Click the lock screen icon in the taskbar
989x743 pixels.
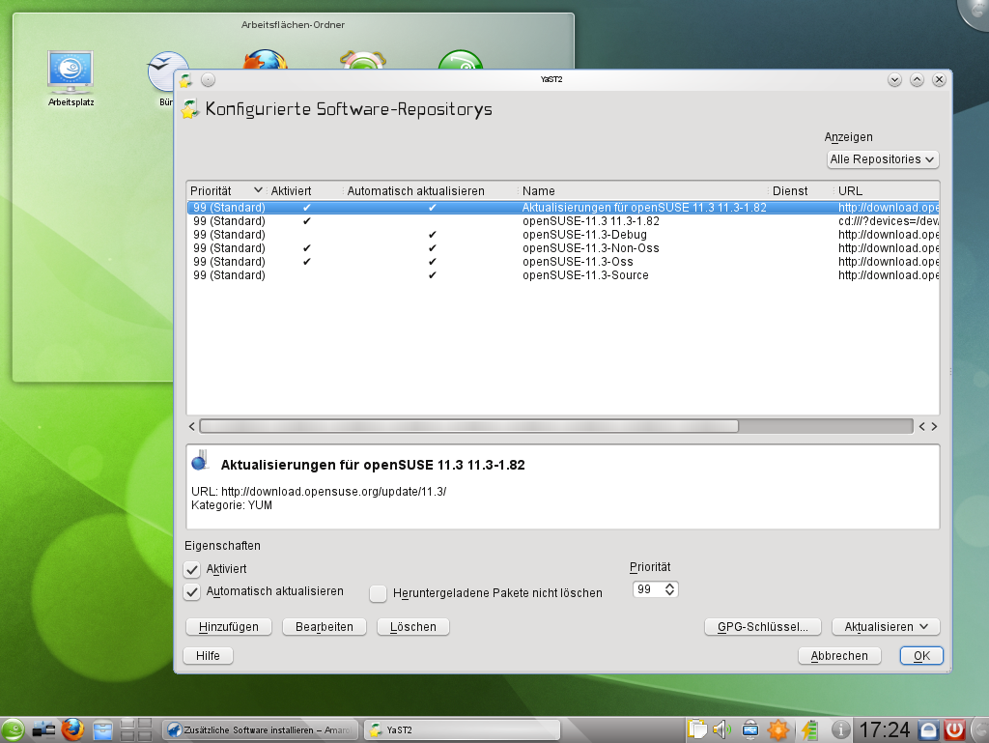point(928,729)
